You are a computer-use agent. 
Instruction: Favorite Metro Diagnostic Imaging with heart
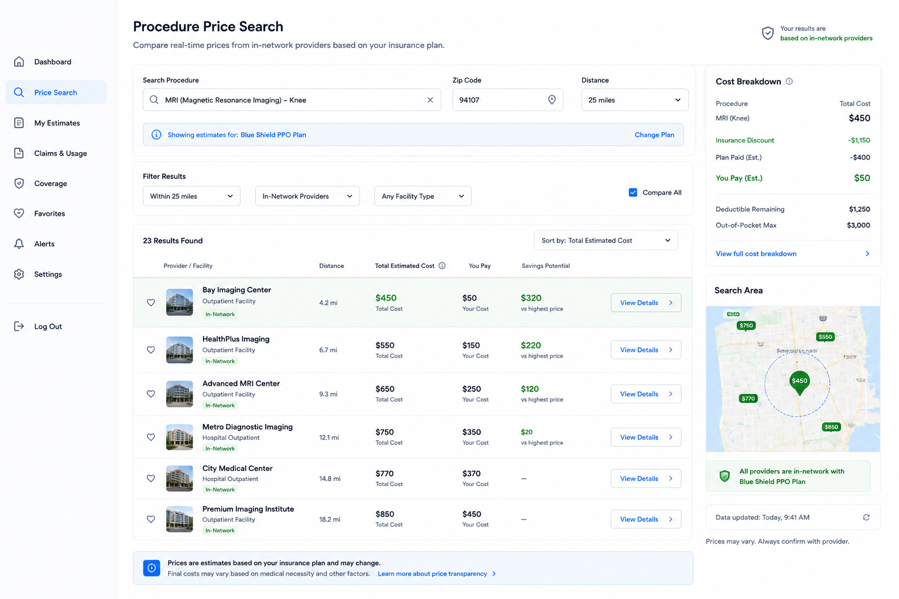(151, 438)
